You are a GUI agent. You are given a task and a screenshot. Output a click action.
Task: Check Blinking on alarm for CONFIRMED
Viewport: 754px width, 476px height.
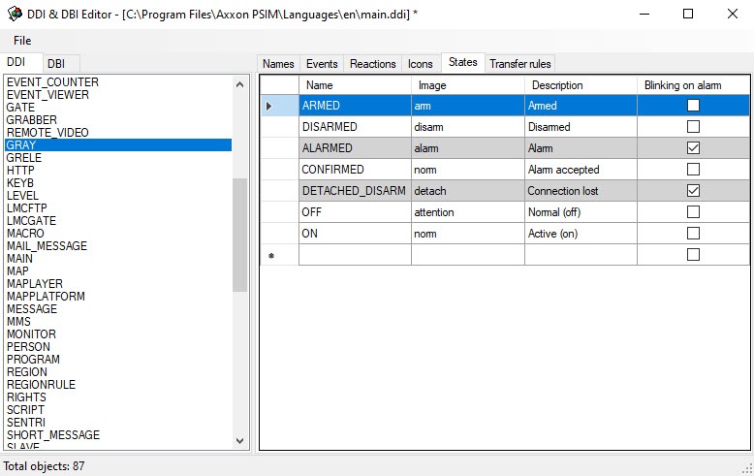click(x=693, y=170)
